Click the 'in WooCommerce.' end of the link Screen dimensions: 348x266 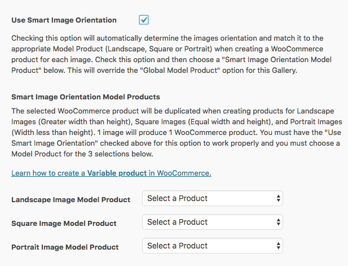180,173
